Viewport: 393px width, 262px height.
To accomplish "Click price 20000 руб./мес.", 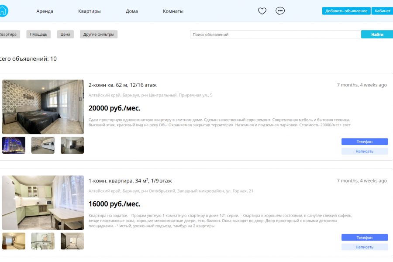I will click(114, 108).
